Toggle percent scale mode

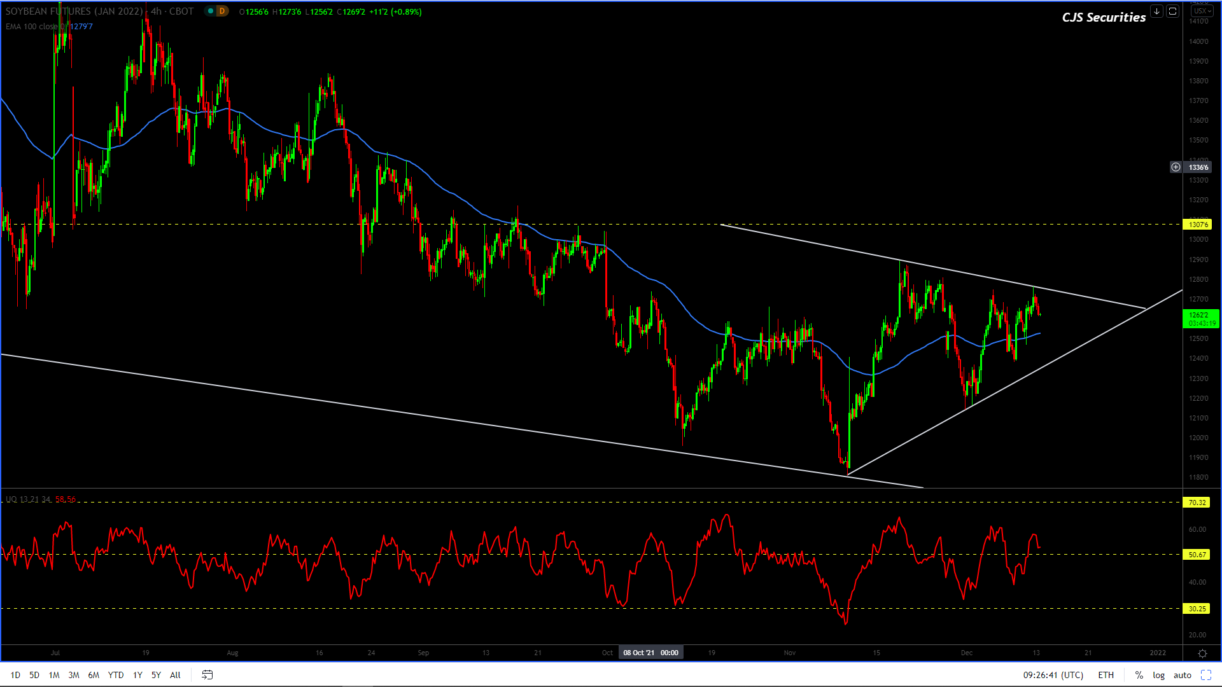tap(1139, 675)
